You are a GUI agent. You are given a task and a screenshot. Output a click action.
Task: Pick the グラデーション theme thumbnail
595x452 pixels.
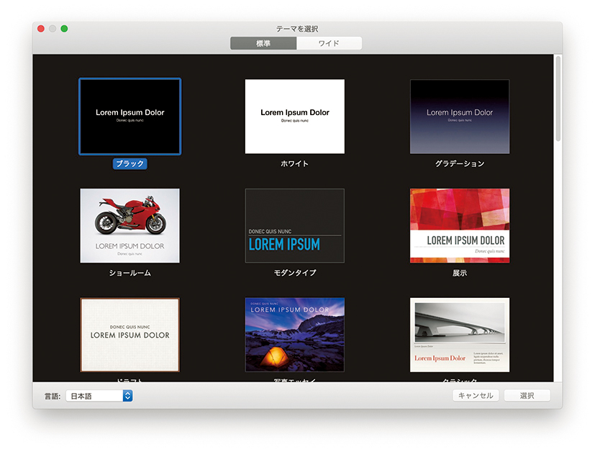(x=460, y=117)
